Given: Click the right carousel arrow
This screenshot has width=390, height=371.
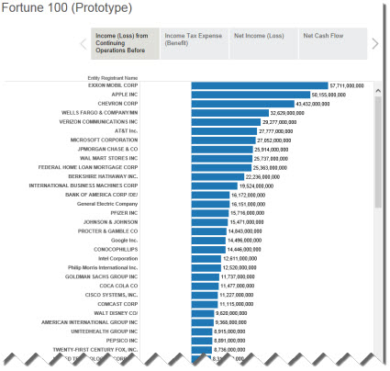Looking at the screenshot, I should (x=375, y=44).
